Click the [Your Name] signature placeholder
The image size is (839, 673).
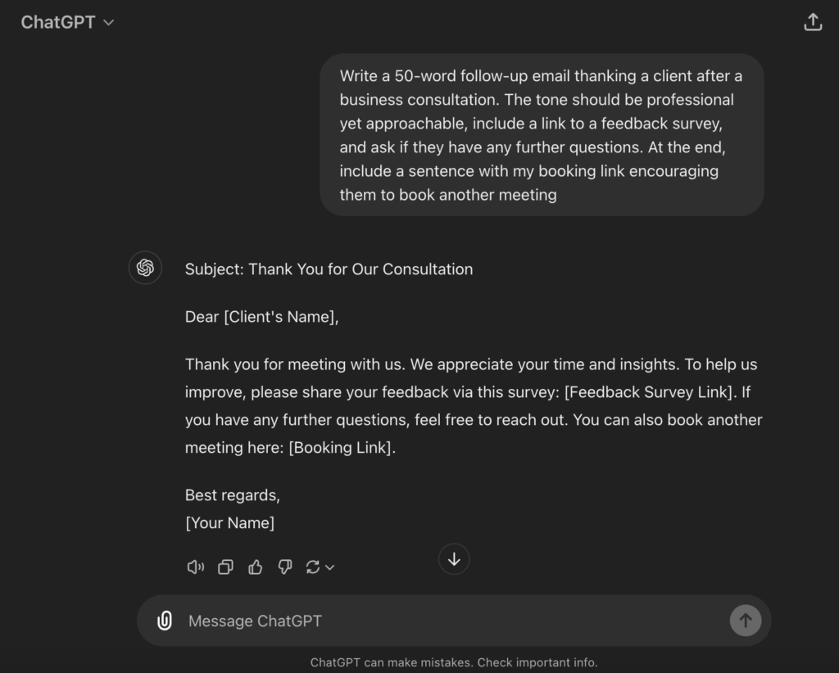229,522
